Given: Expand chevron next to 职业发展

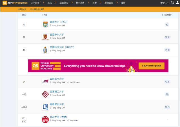Looking at the screenshot, I should pos(117,3).
